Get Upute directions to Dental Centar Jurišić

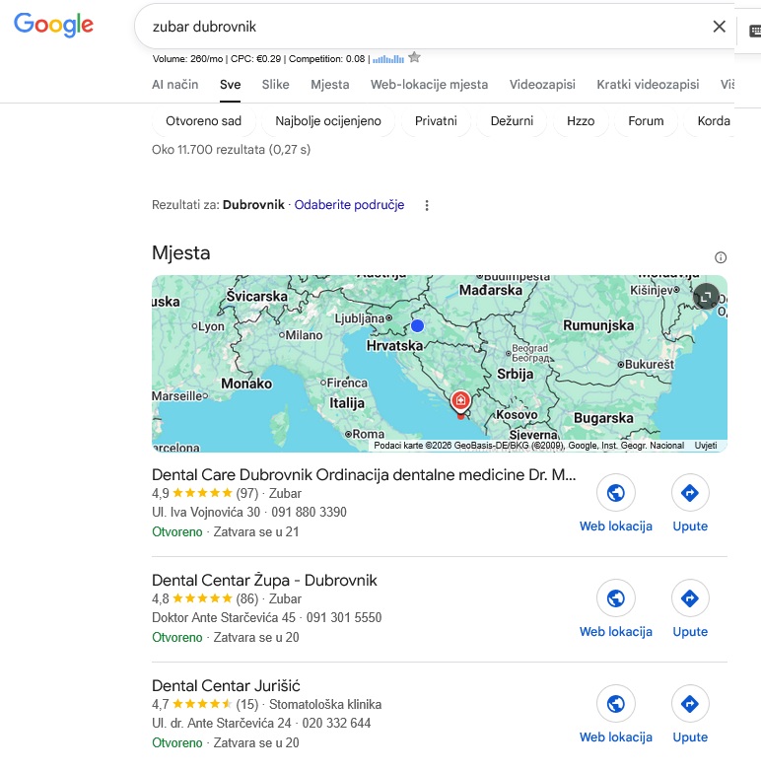[690, 704]
